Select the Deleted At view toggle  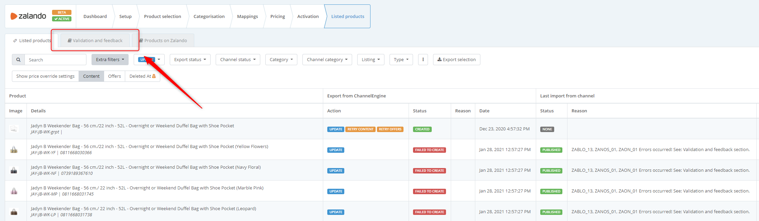click(x=143, y=76)
